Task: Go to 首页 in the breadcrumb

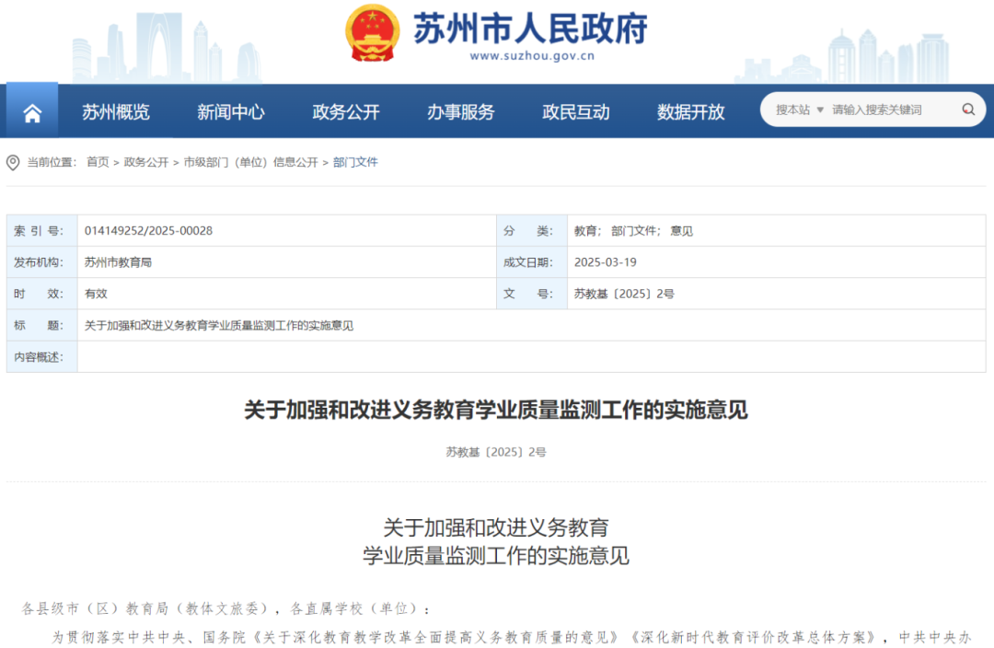Action: coord(98,162)
